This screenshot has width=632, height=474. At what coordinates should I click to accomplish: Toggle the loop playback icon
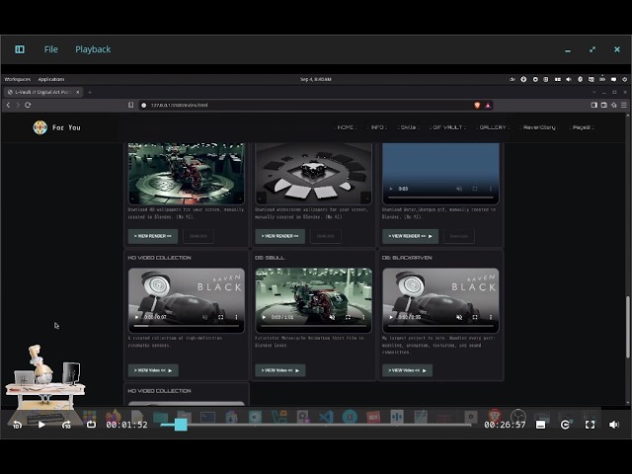click(x=92, y=424)
